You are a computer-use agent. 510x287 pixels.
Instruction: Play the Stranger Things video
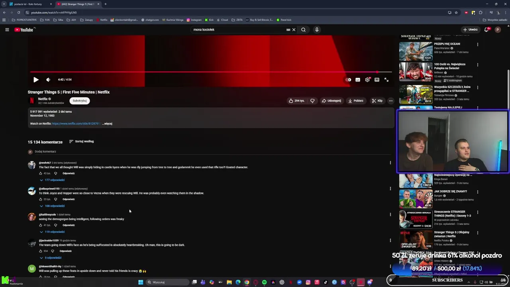(x=36, y=79)
